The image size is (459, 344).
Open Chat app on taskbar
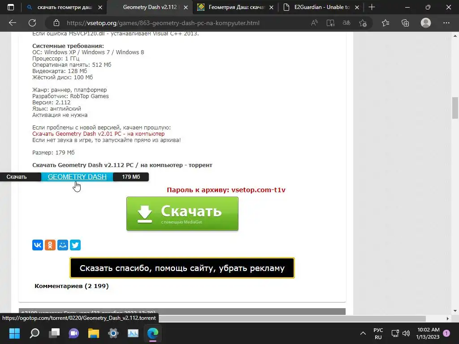[x=74, y=333]
